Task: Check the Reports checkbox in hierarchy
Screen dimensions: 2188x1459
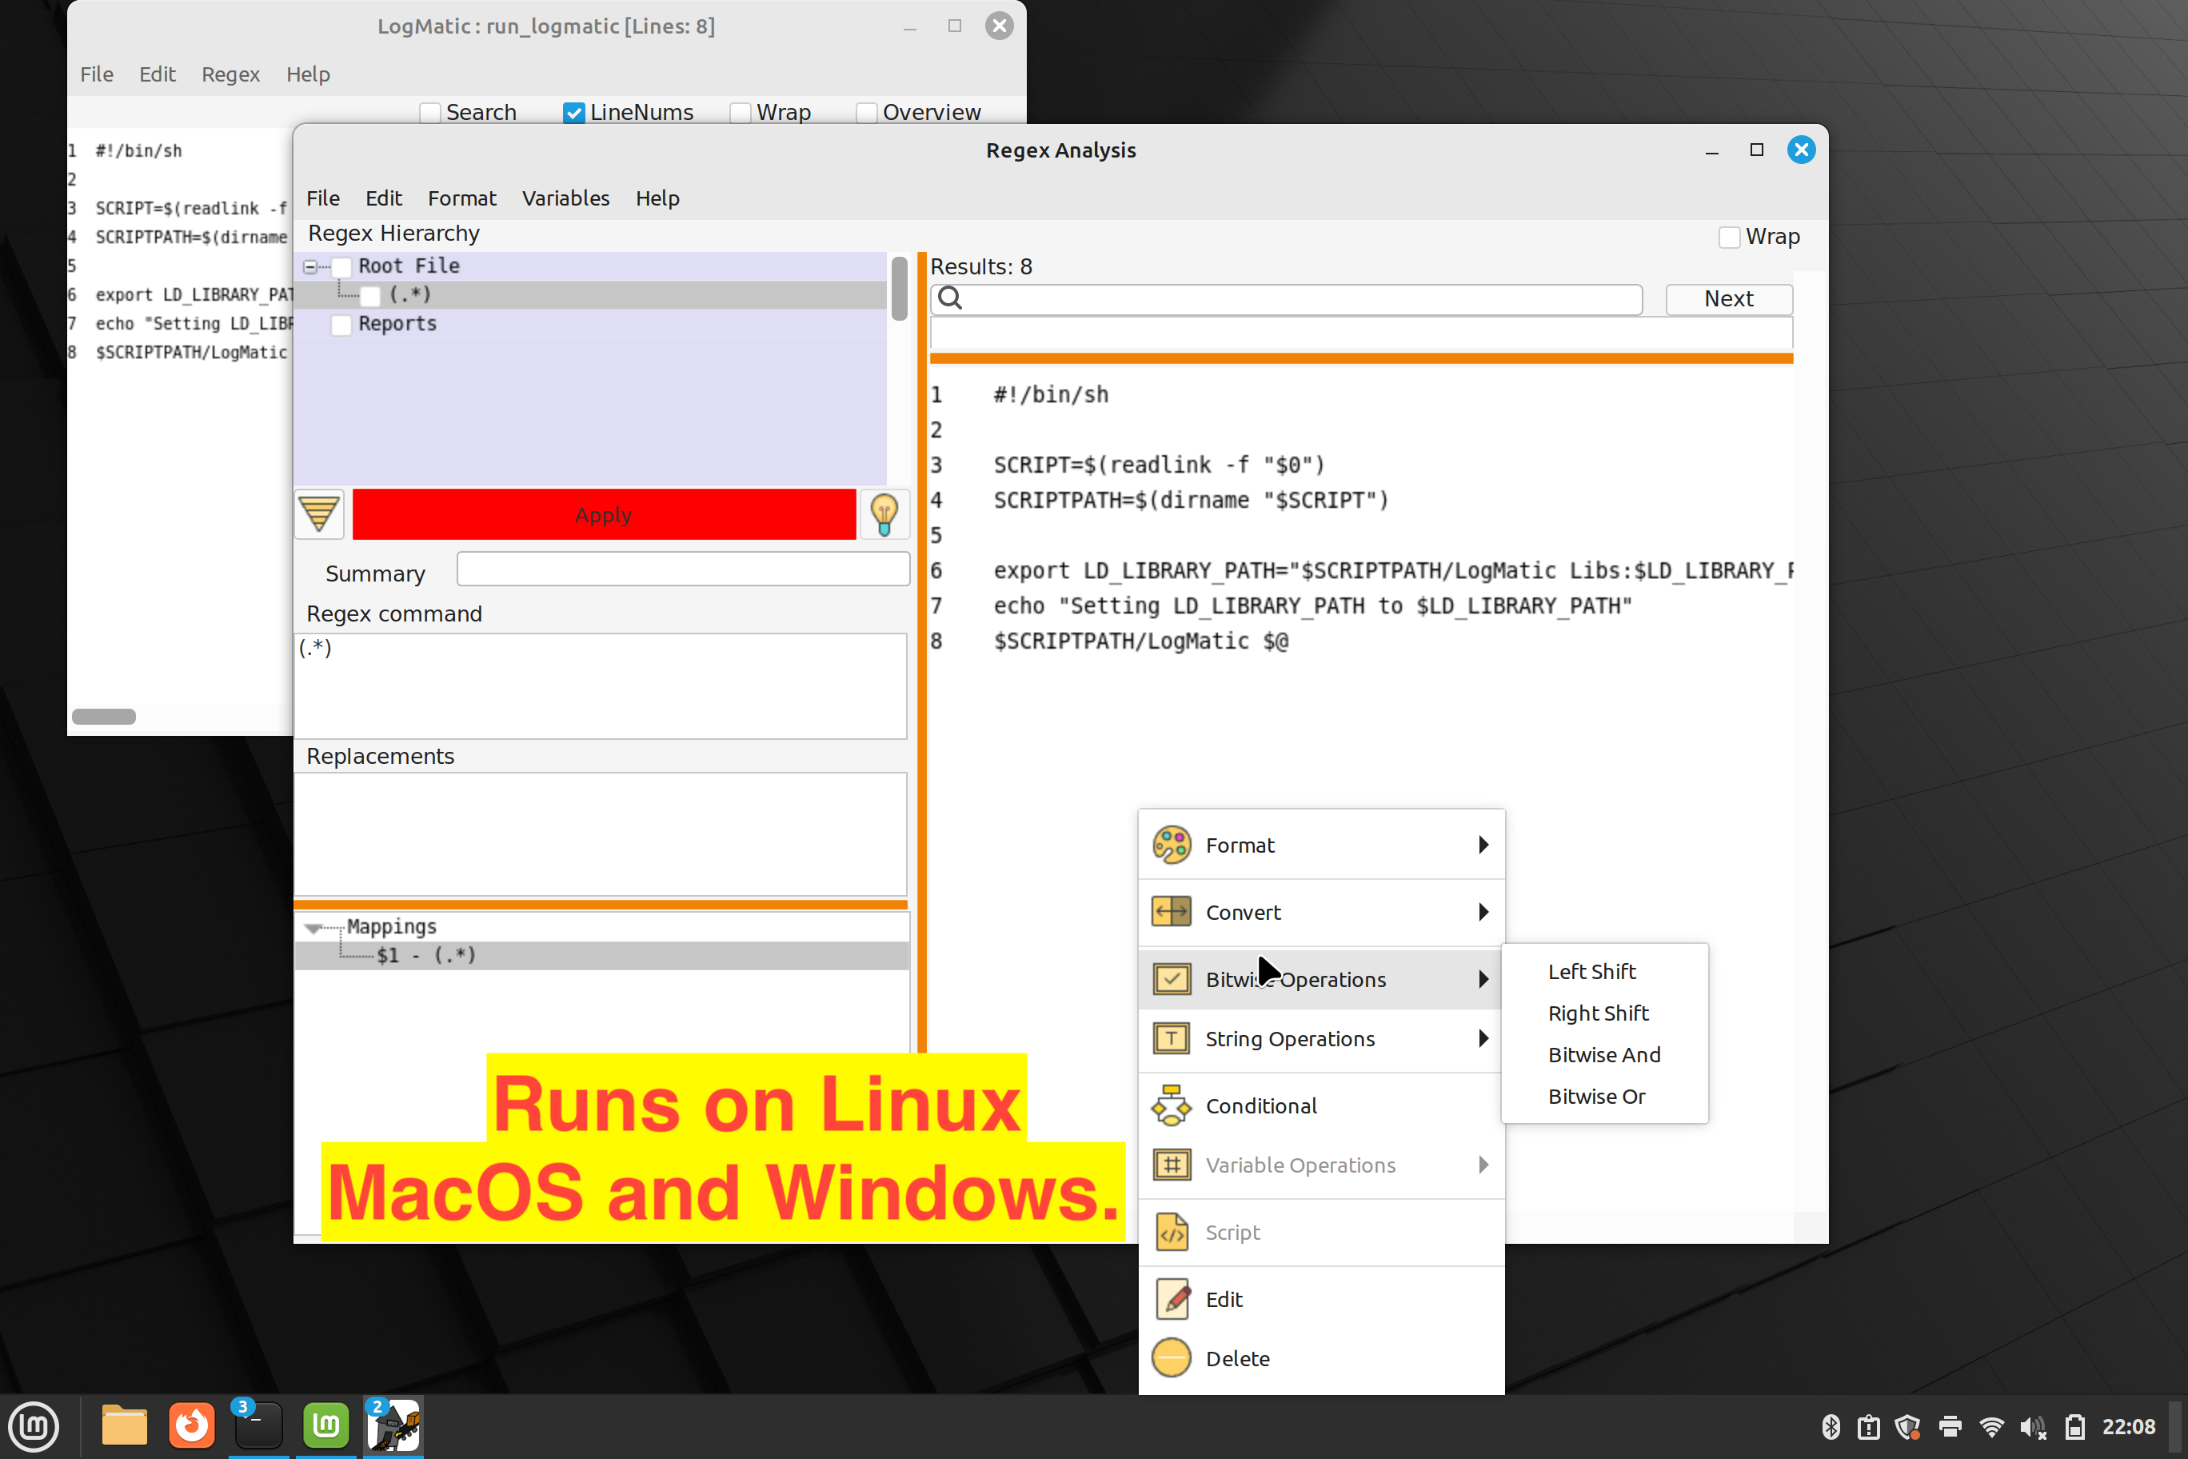Action: click(x=341, y=325)
